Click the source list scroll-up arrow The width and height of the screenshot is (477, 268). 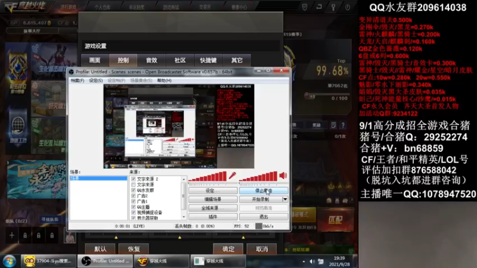(184, 179)
